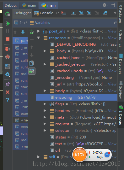Click View link for _cached_ubody
124x170 pixels.
coord(112,71)
